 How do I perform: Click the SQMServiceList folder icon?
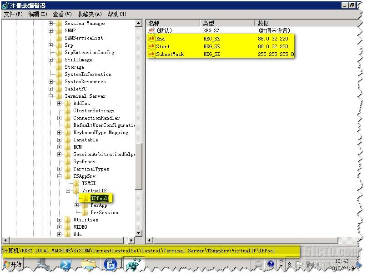59,38
